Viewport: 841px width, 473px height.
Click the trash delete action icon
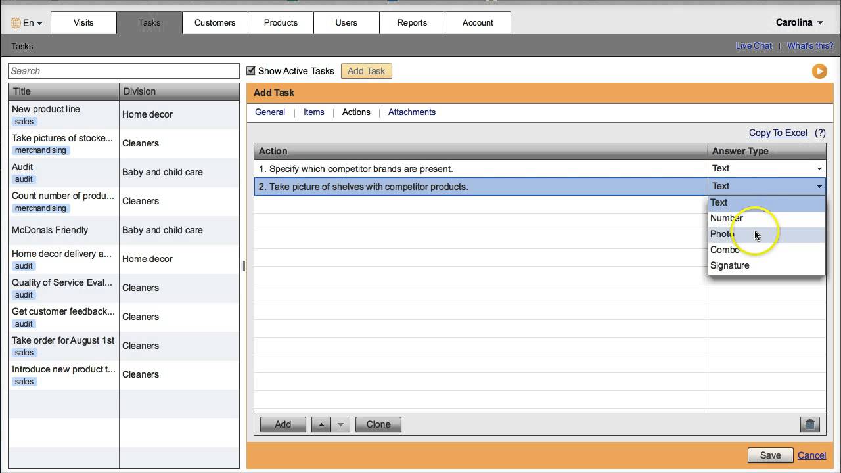(x=810, y=424)
